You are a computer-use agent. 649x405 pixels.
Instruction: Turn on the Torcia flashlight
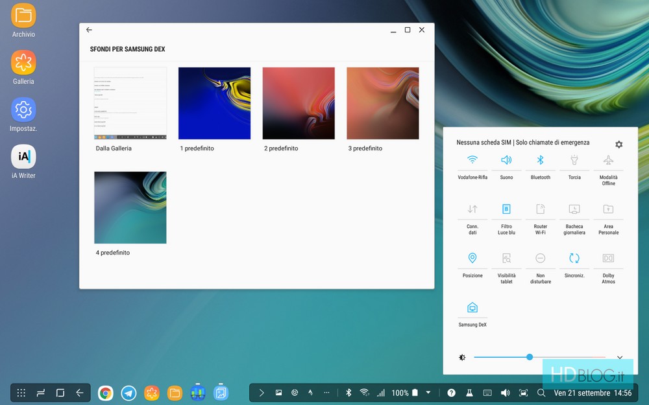click(574, 167)
